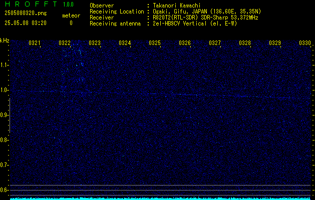Click time marker 0324

click(125, 43)
